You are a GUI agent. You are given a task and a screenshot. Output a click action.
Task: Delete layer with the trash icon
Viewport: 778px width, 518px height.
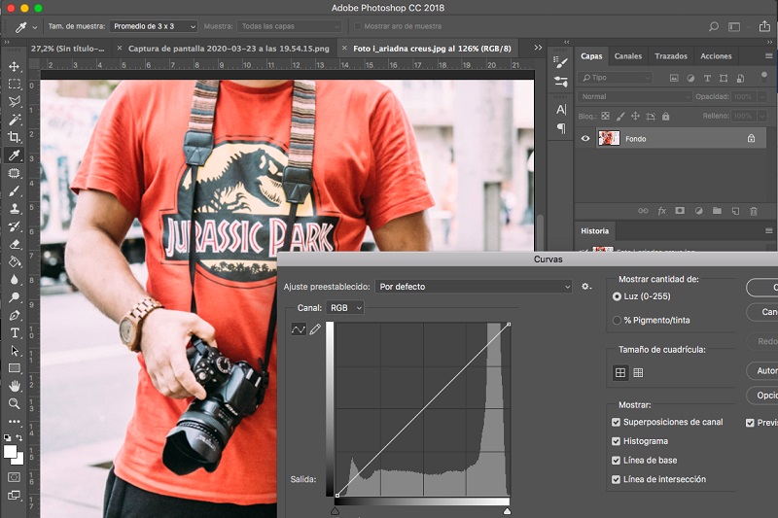pyautogui.click(x=753, y=211)
